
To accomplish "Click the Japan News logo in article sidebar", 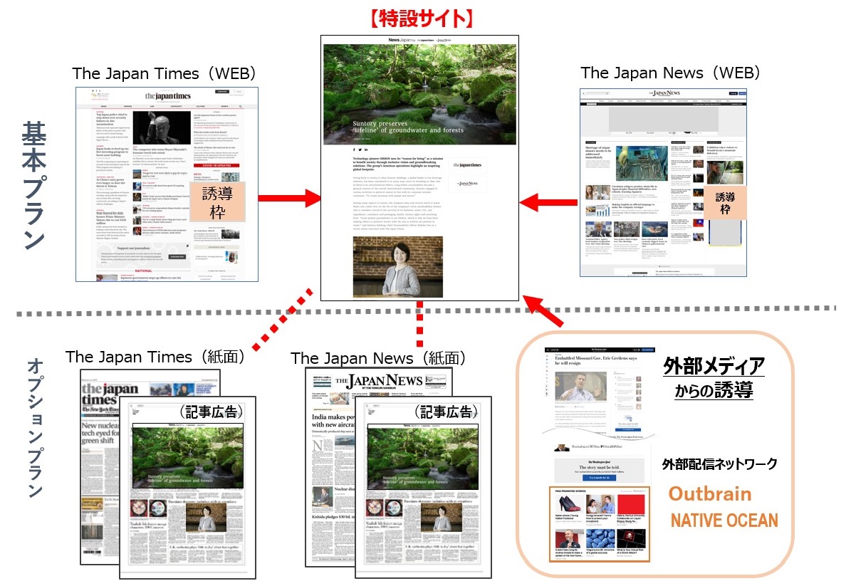I will point(467,184).
